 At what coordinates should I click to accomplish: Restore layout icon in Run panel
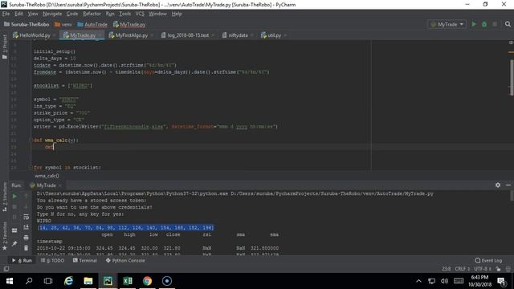14,230
